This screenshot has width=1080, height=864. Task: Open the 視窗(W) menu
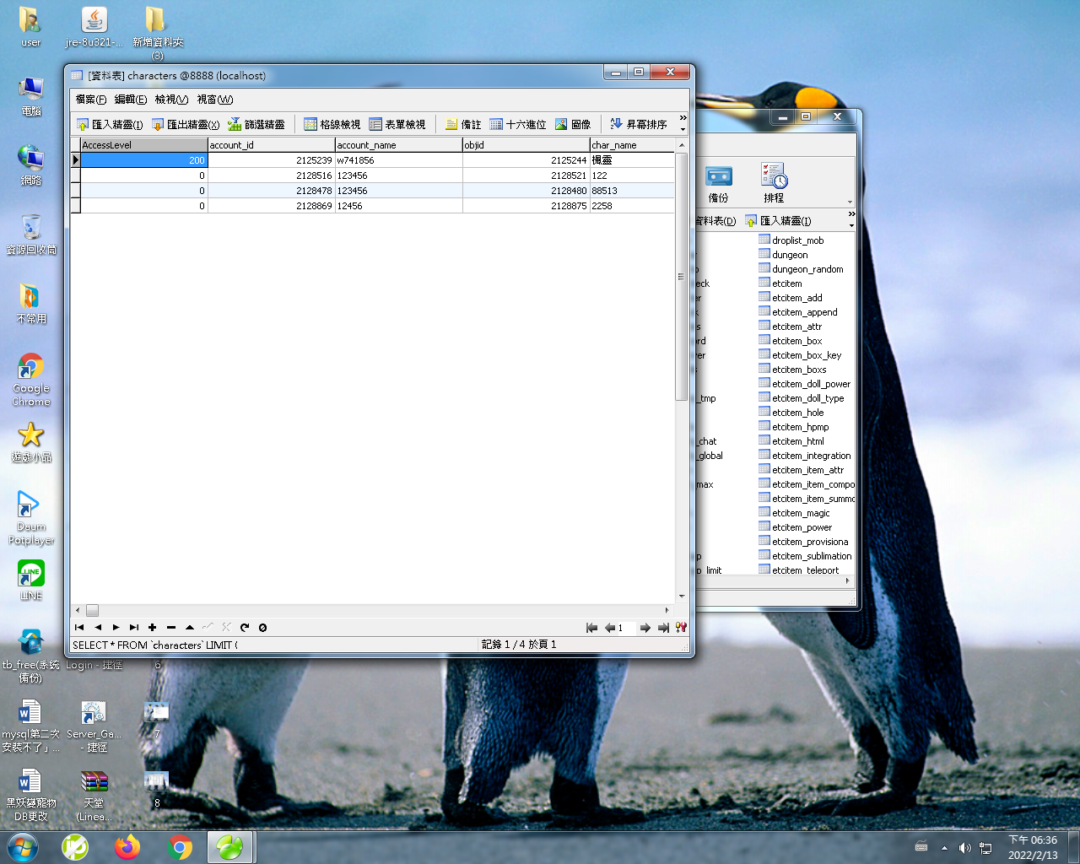point(215,100)
